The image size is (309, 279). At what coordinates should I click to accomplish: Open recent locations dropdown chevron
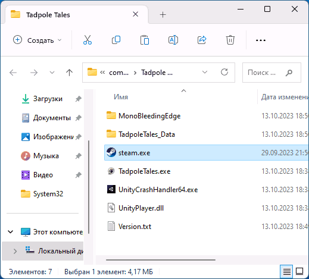(52, 73)
